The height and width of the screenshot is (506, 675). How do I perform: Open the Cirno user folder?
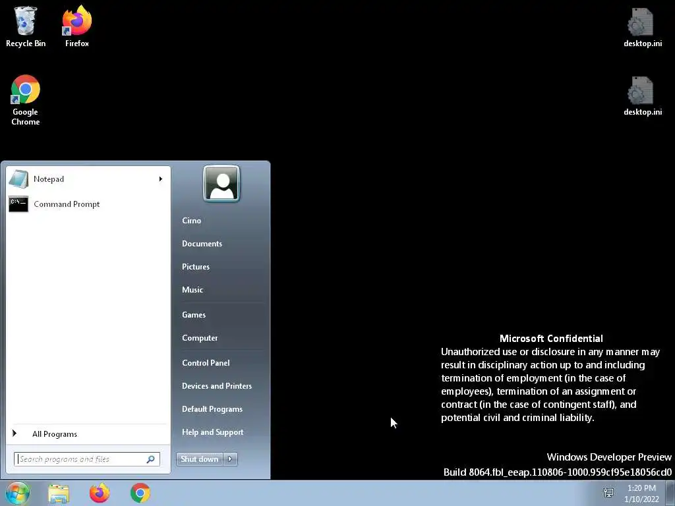[192, 220]
